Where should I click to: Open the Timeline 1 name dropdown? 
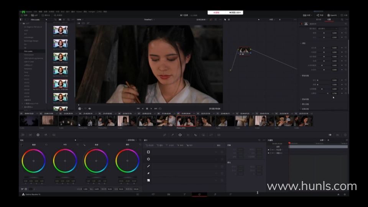(149, 20)
